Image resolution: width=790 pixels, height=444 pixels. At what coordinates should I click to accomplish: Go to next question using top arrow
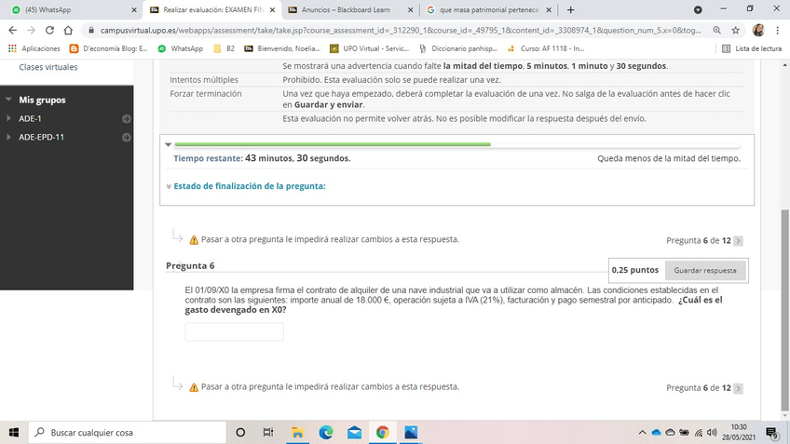click(738, 241)
